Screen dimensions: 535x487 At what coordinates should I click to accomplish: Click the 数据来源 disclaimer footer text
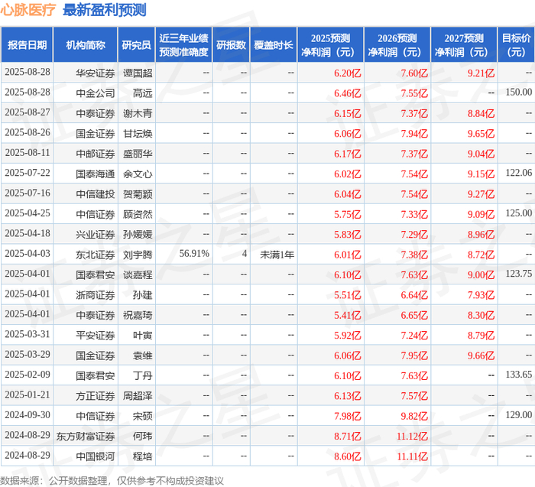[112, 481]
